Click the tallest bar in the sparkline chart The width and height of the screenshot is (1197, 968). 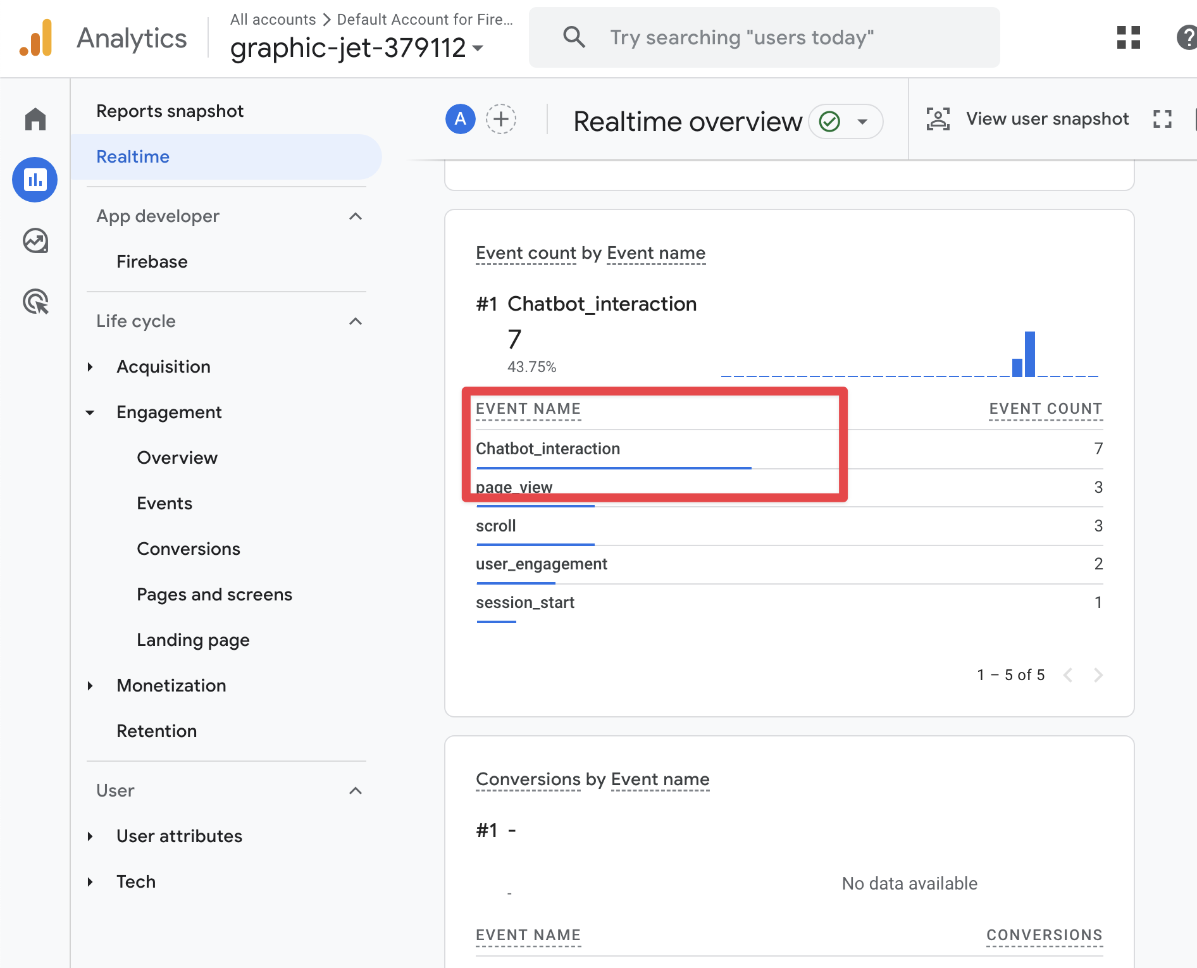tap(1030, 354)
